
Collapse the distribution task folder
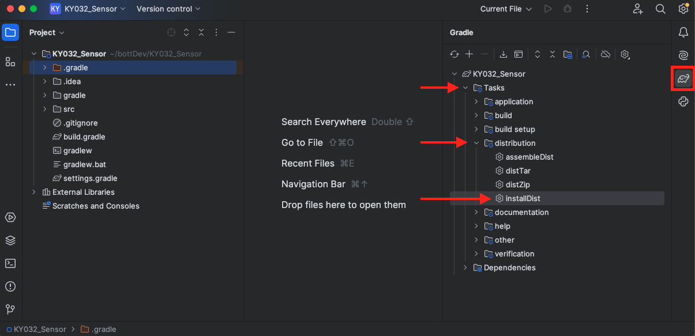[x=476, y=143]
